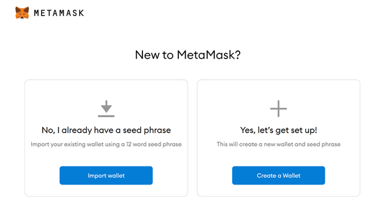The image size is (369, 209).
Task: Click the "Import wallet" label inside its button
Action: click(x=106, y=175)
